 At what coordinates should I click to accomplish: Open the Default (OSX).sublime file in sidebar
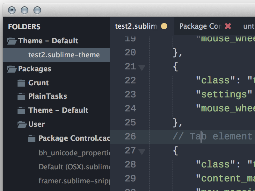pos(74,167)
